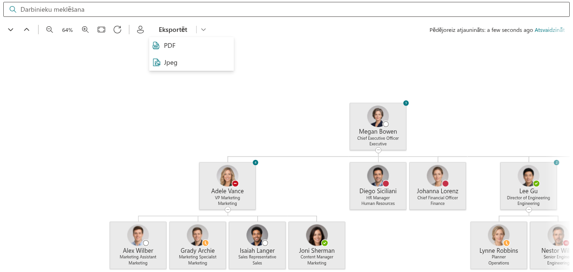Collapse nodes with up chevron
This screenshot has width=573, height=272.
tap(26, 30)
